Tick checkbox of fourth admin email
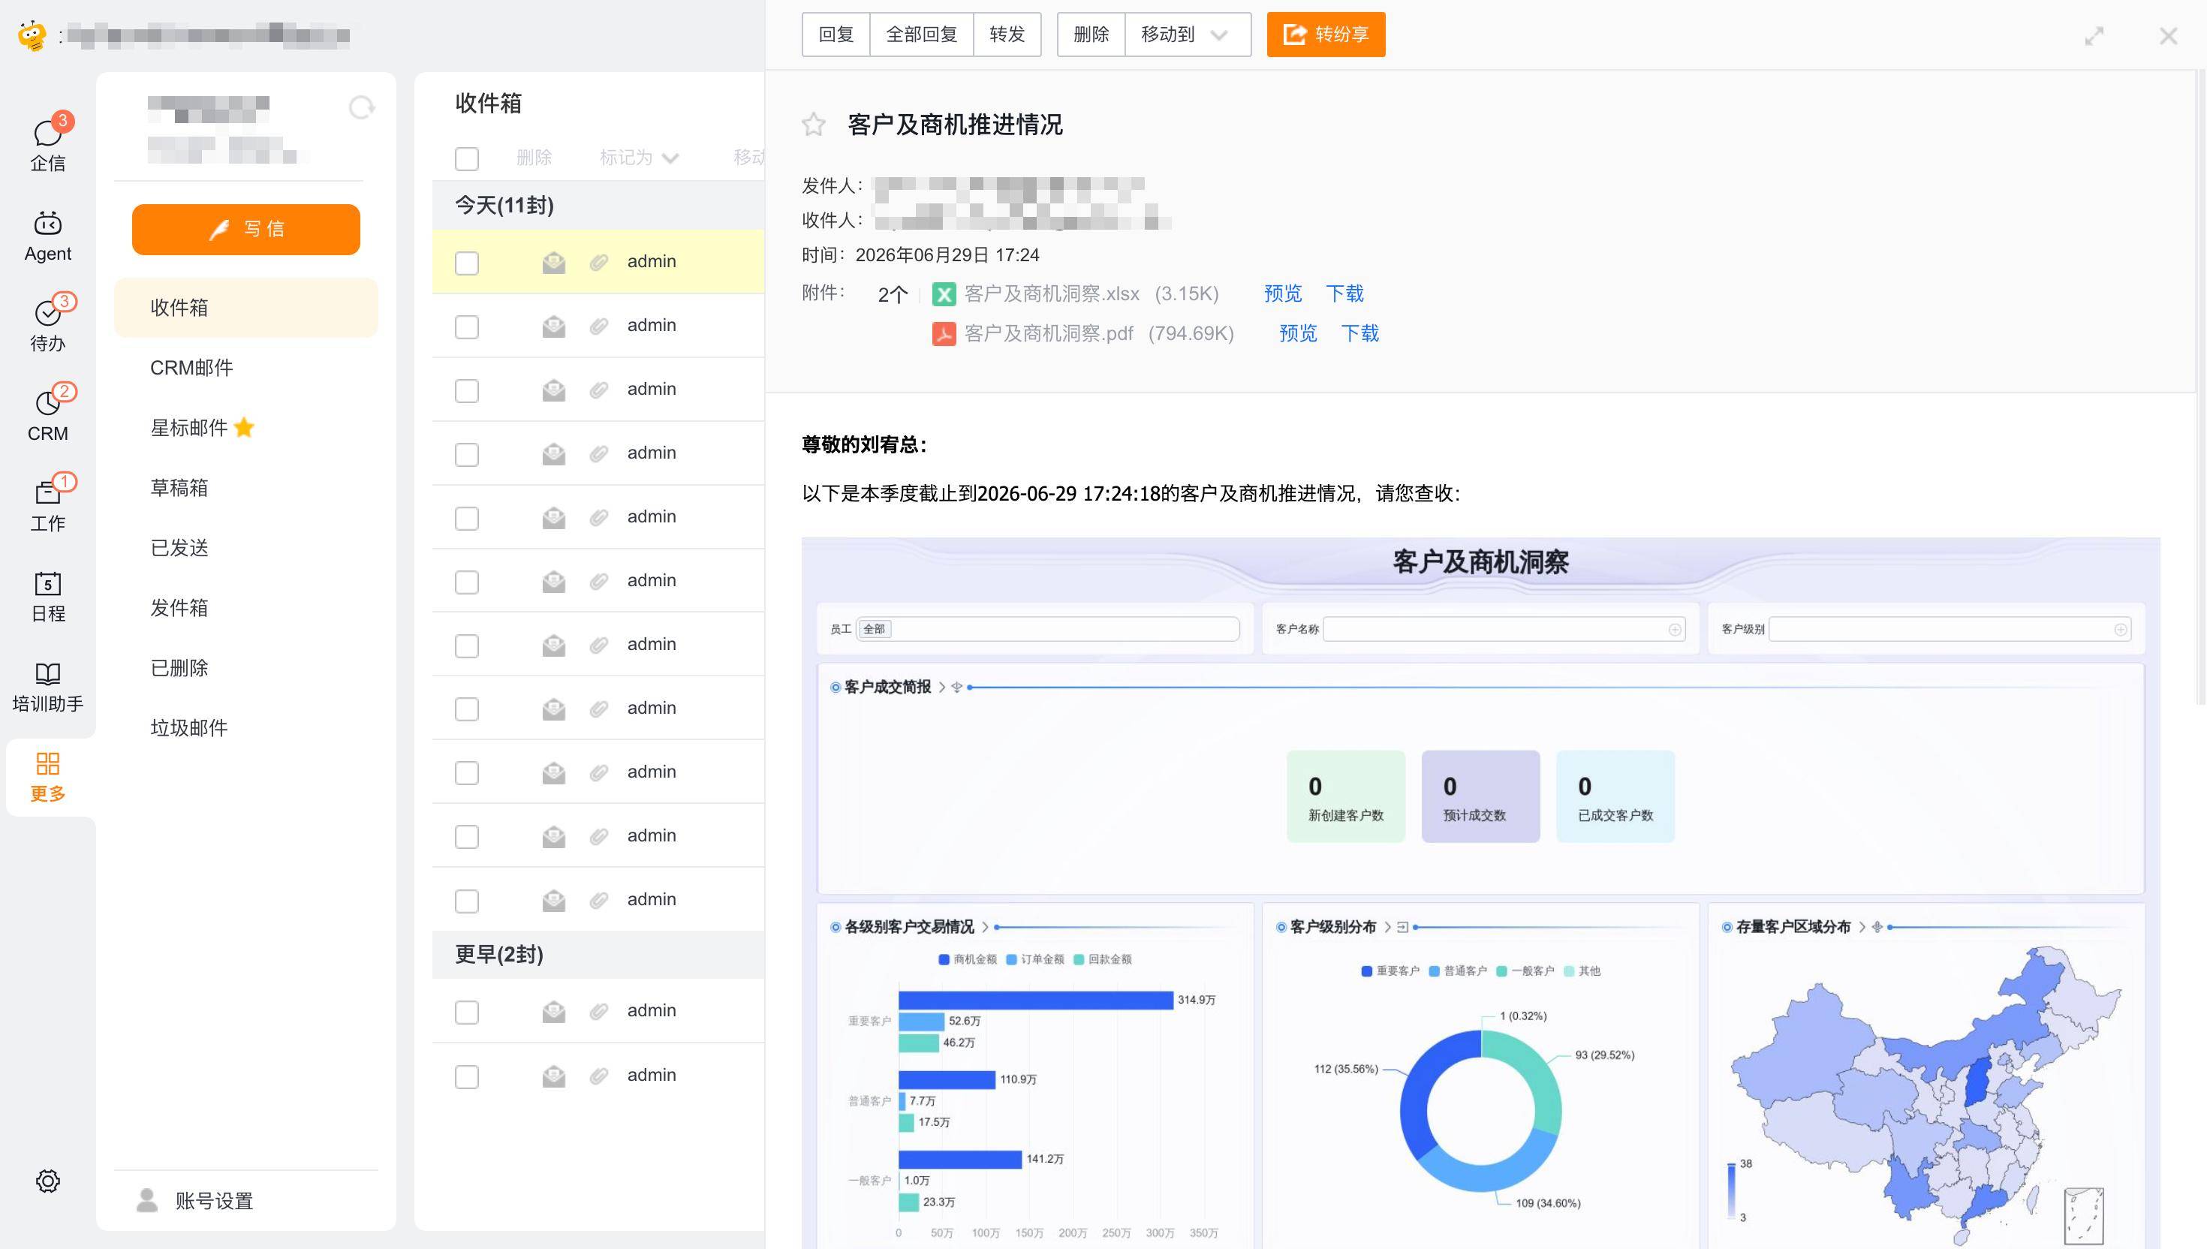 [467, 454]
